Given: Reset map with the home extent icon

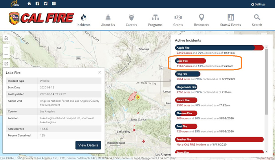Looking at the screenshot, I should click(x=6, y=38).
